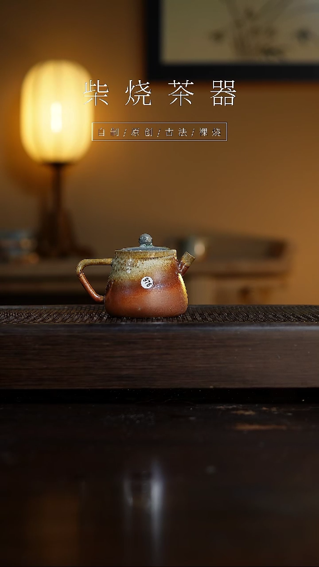Viewport: 319px width, 567px height.
Task: Click the character 茶 in the title
Action: coord(181,93)
